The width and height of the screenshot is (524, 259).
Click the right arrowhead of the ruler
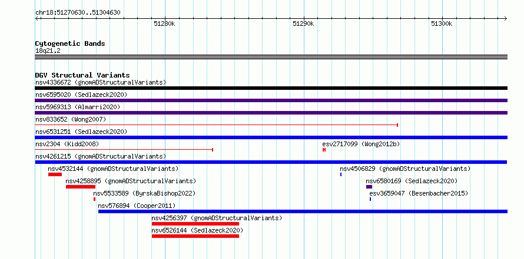[506, 18]
